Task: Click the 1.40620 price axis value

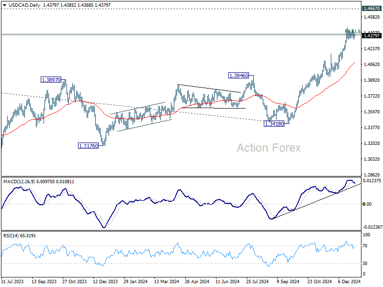Action: pyautogui.click(x=372, y=65)
